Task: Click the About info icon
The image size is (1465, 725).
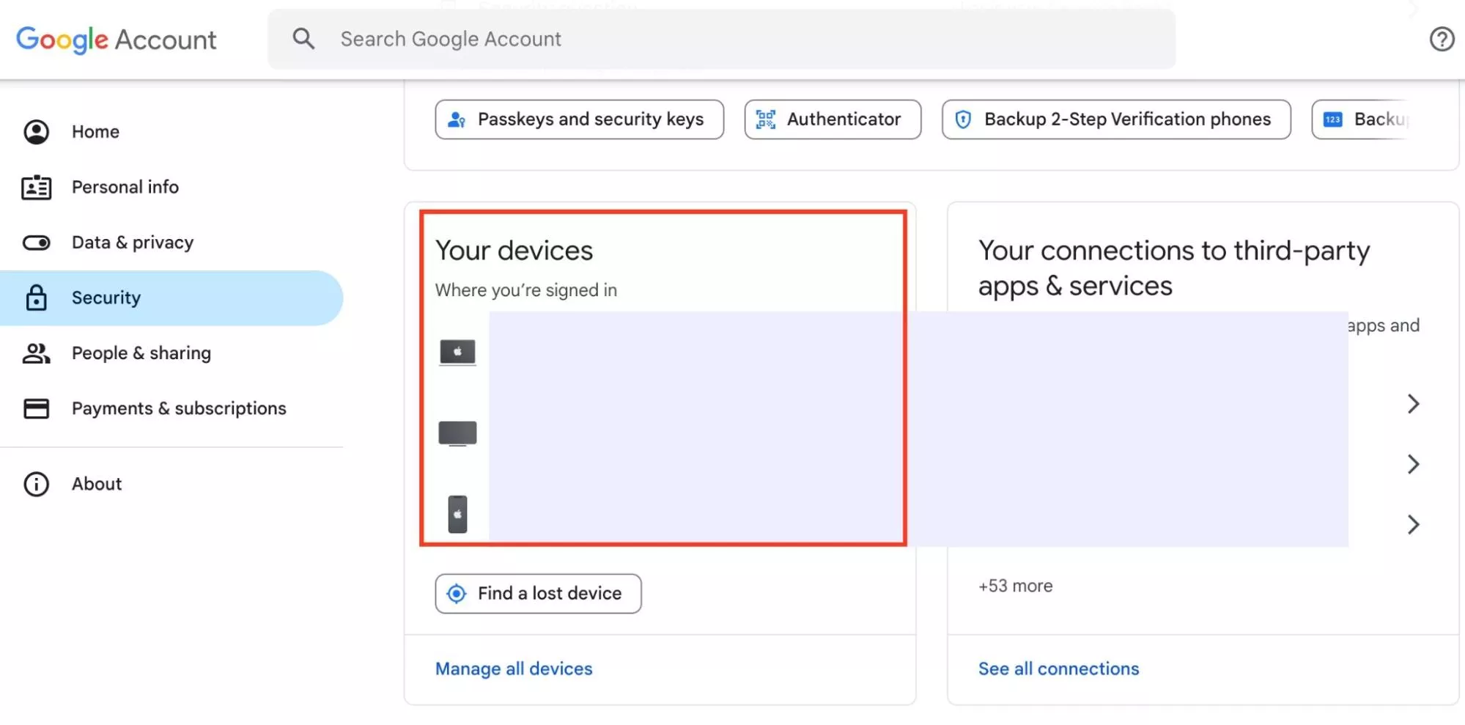Action: pos(36,484)
